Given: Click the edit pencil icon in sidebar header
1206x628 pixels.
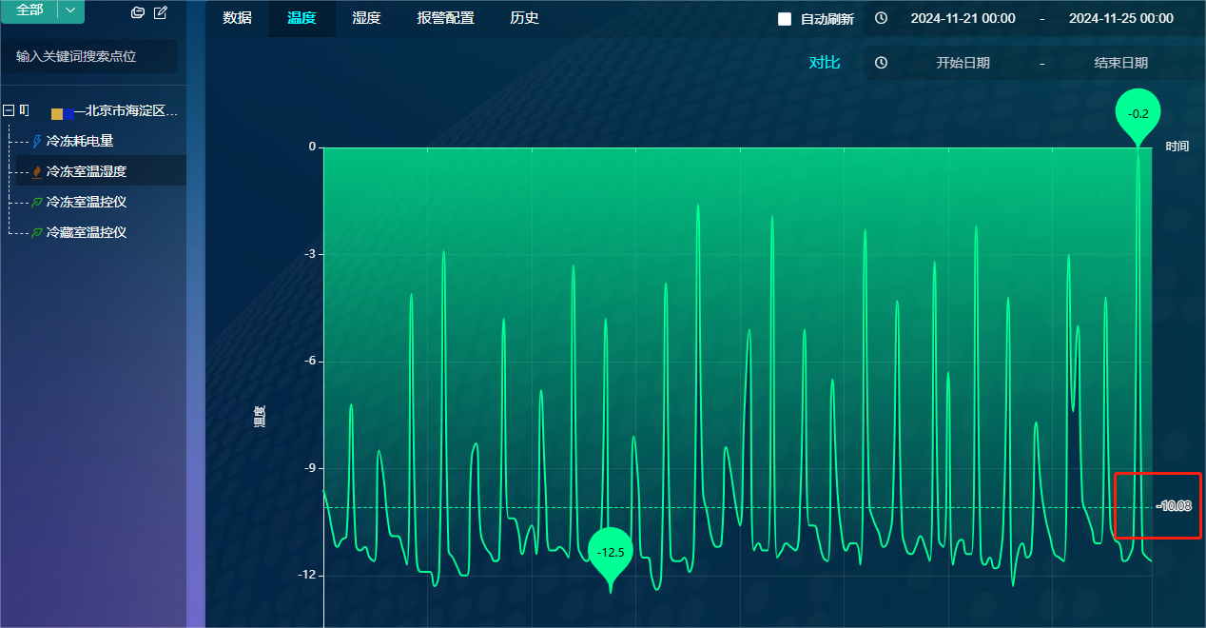Looking at the screenshot, I should tap(161, 12).
